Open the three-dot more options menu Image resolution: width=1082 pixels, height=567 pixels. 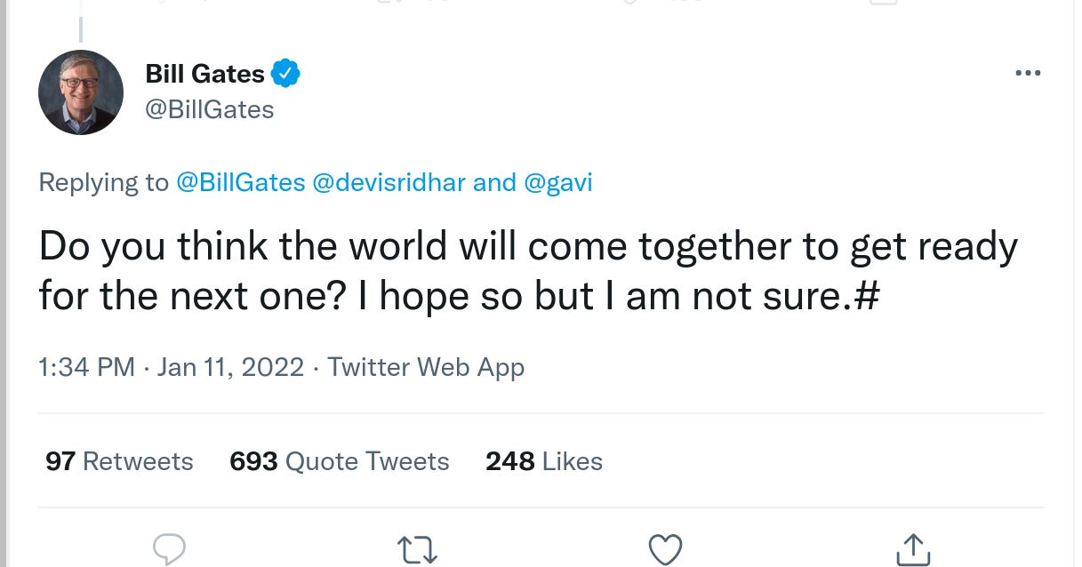pos(1027,74)
